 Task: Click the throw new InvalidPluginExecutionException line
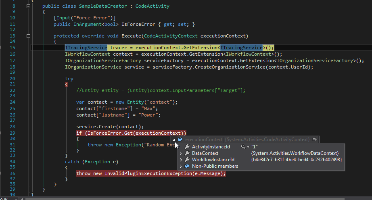151,173
